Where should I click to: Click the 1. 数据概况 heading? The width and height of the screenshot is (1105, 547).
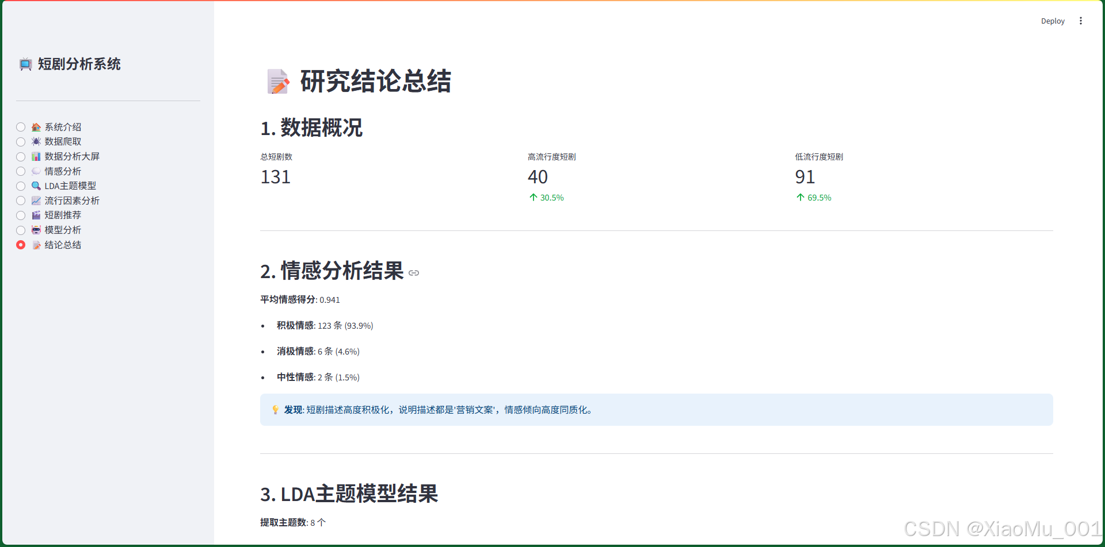(x=311, y=128)
